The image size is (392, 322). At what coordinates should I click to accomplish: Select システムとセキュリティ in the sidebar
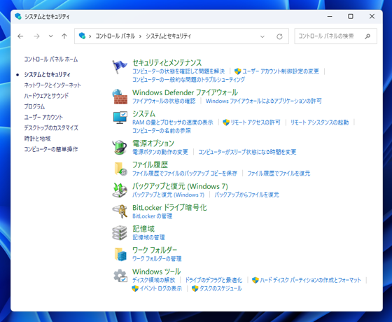pos(48,74)
